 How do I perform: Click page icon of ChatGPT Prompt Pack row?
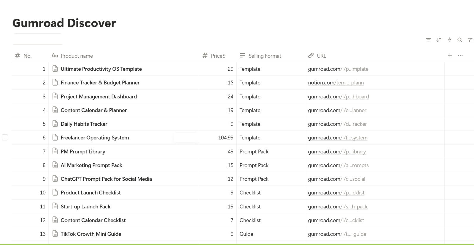(55, 179)
